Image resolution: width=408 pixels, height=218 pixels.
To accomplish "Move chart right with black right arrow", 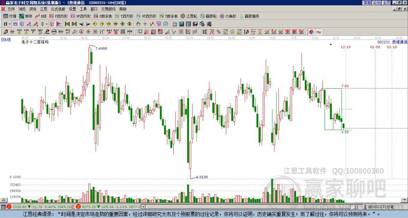I will click(88, 24).
